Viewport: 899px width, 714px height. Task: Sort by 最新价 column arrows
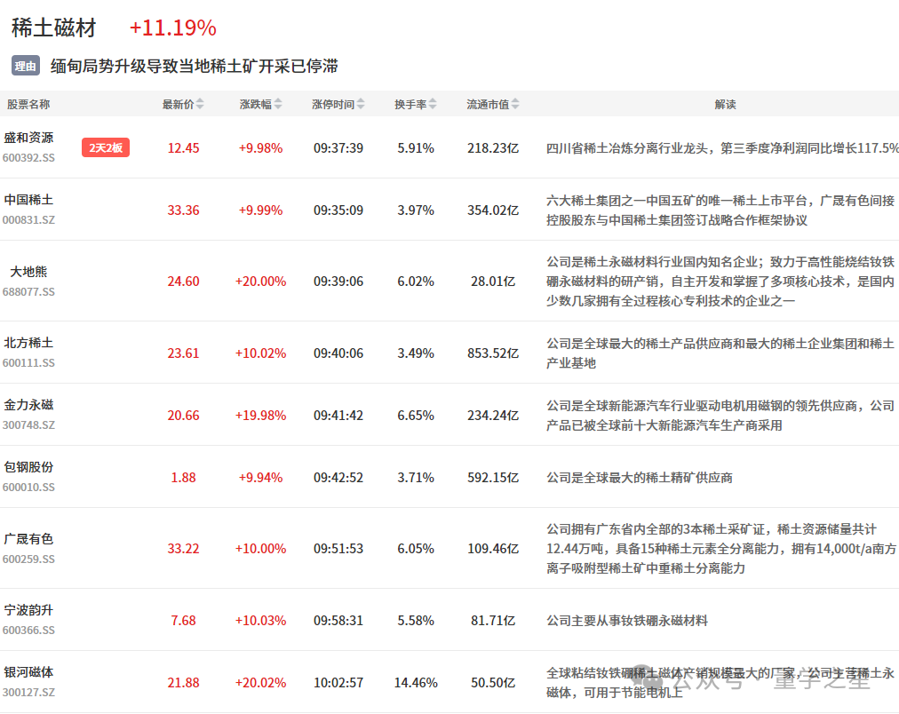click(x=200, y=104)
